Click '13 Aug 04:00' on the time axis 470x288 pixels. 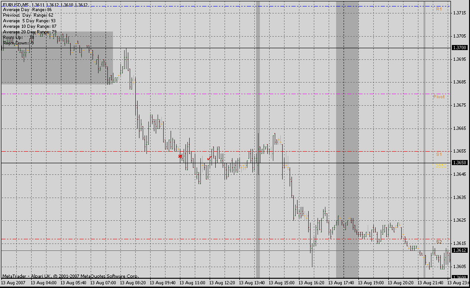click(43, 282)
